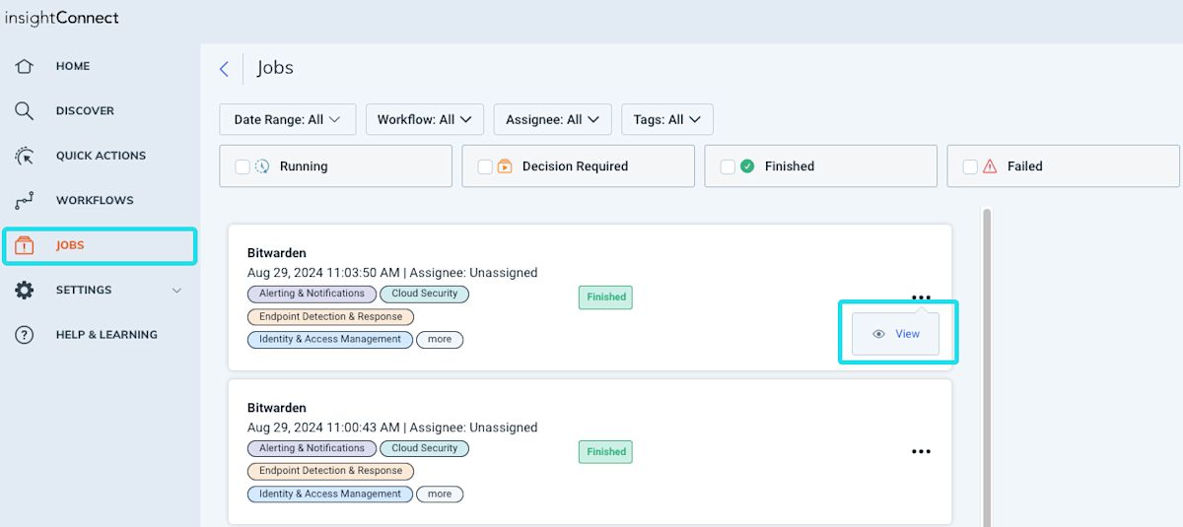Open the Assignee: All dropdown
1183x527 pixels.
point(552,119)
